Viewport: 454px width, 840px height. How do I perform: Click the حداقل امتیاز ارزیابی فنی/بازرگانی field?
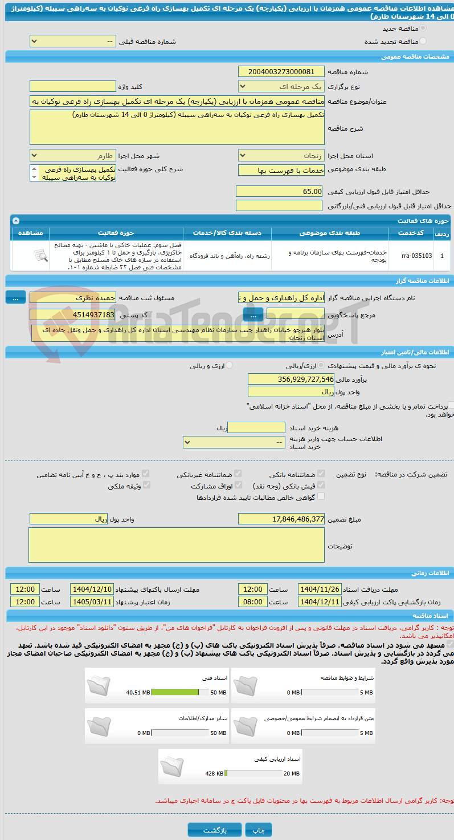pyautogui.click(x=280, y=205)
